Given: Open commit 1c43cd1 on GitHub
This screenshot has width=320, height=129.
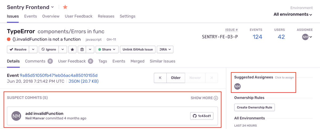Looking at the screenshot, I should (202, 116).
